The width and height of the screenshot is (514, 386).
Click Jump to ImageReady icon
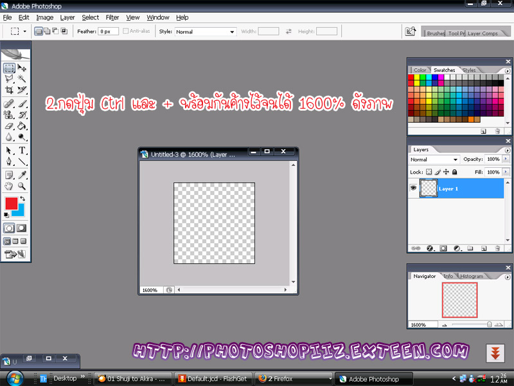click(15, 254)
